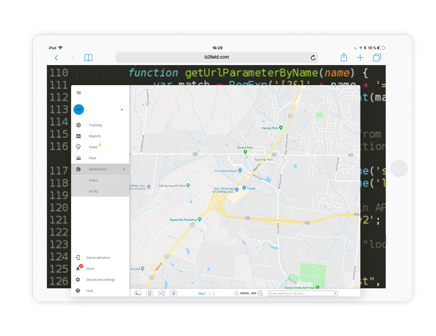The image size is (436, 336).
Task: Click the Evans Park map marker
Action: coord(245,152)
